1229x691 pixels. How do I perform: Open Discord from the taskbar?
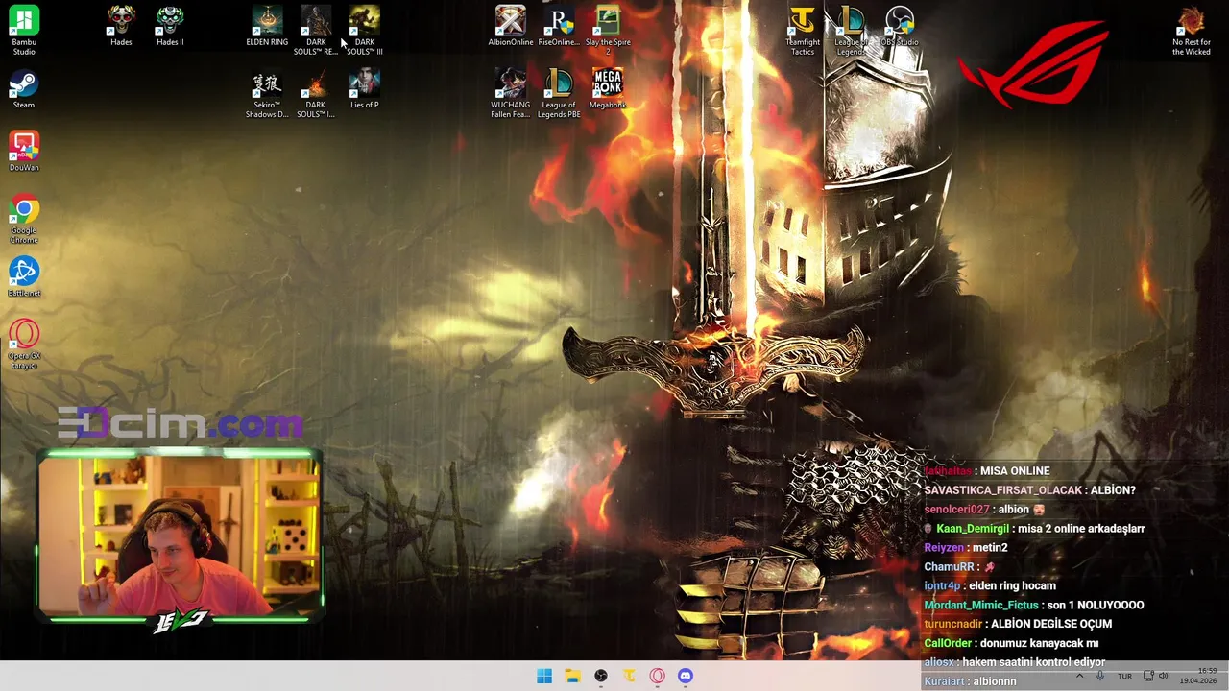click(686, 677)
